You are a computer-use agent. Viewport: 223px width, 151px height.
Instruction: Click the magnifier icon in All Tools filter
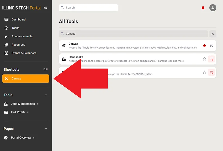click(62, 34)
